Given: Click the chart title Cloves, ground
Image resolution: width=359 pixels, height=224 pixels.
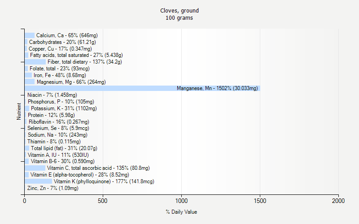Looking at the screenshot, I should [179, 11].
